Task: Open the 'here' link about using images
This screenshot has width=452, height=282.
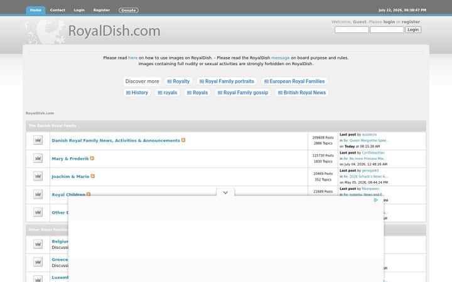Action: click(133, 58)
